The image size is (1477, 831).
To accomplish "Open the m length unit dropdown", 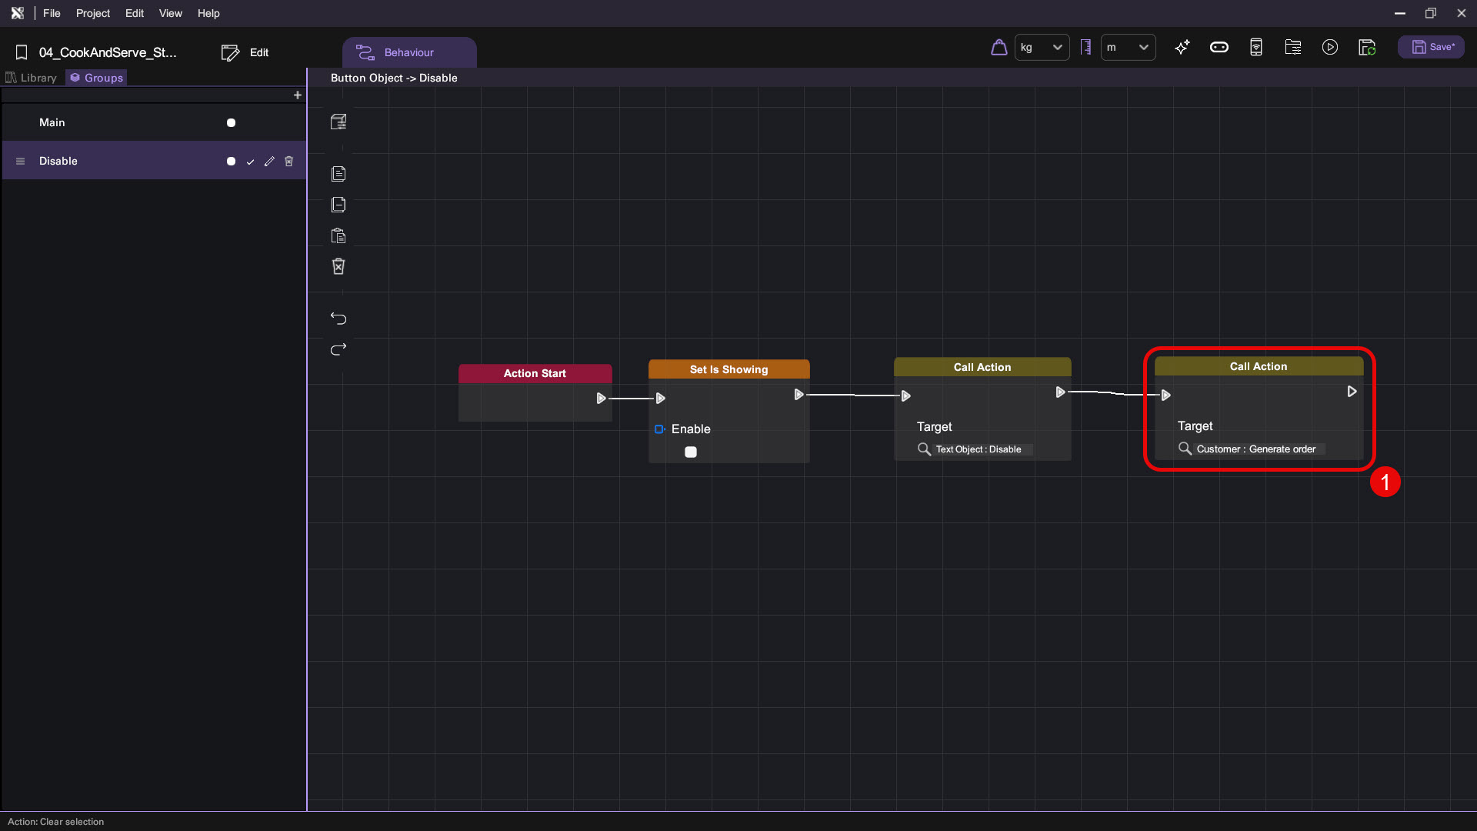I will point(1128,48).
